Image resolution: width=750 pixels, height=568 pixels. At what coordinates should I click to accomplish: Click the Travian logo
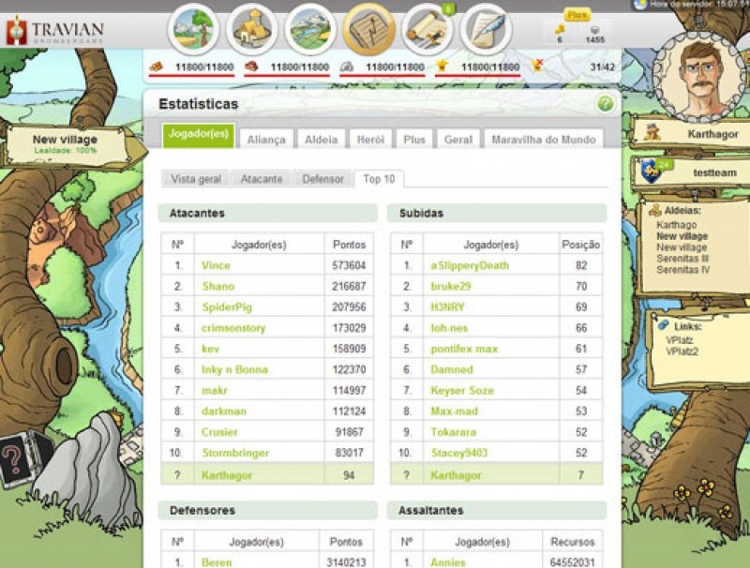[55, 31]
